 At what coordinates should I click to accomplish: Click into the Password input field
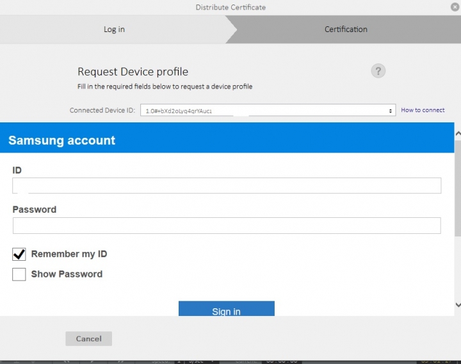227,226
